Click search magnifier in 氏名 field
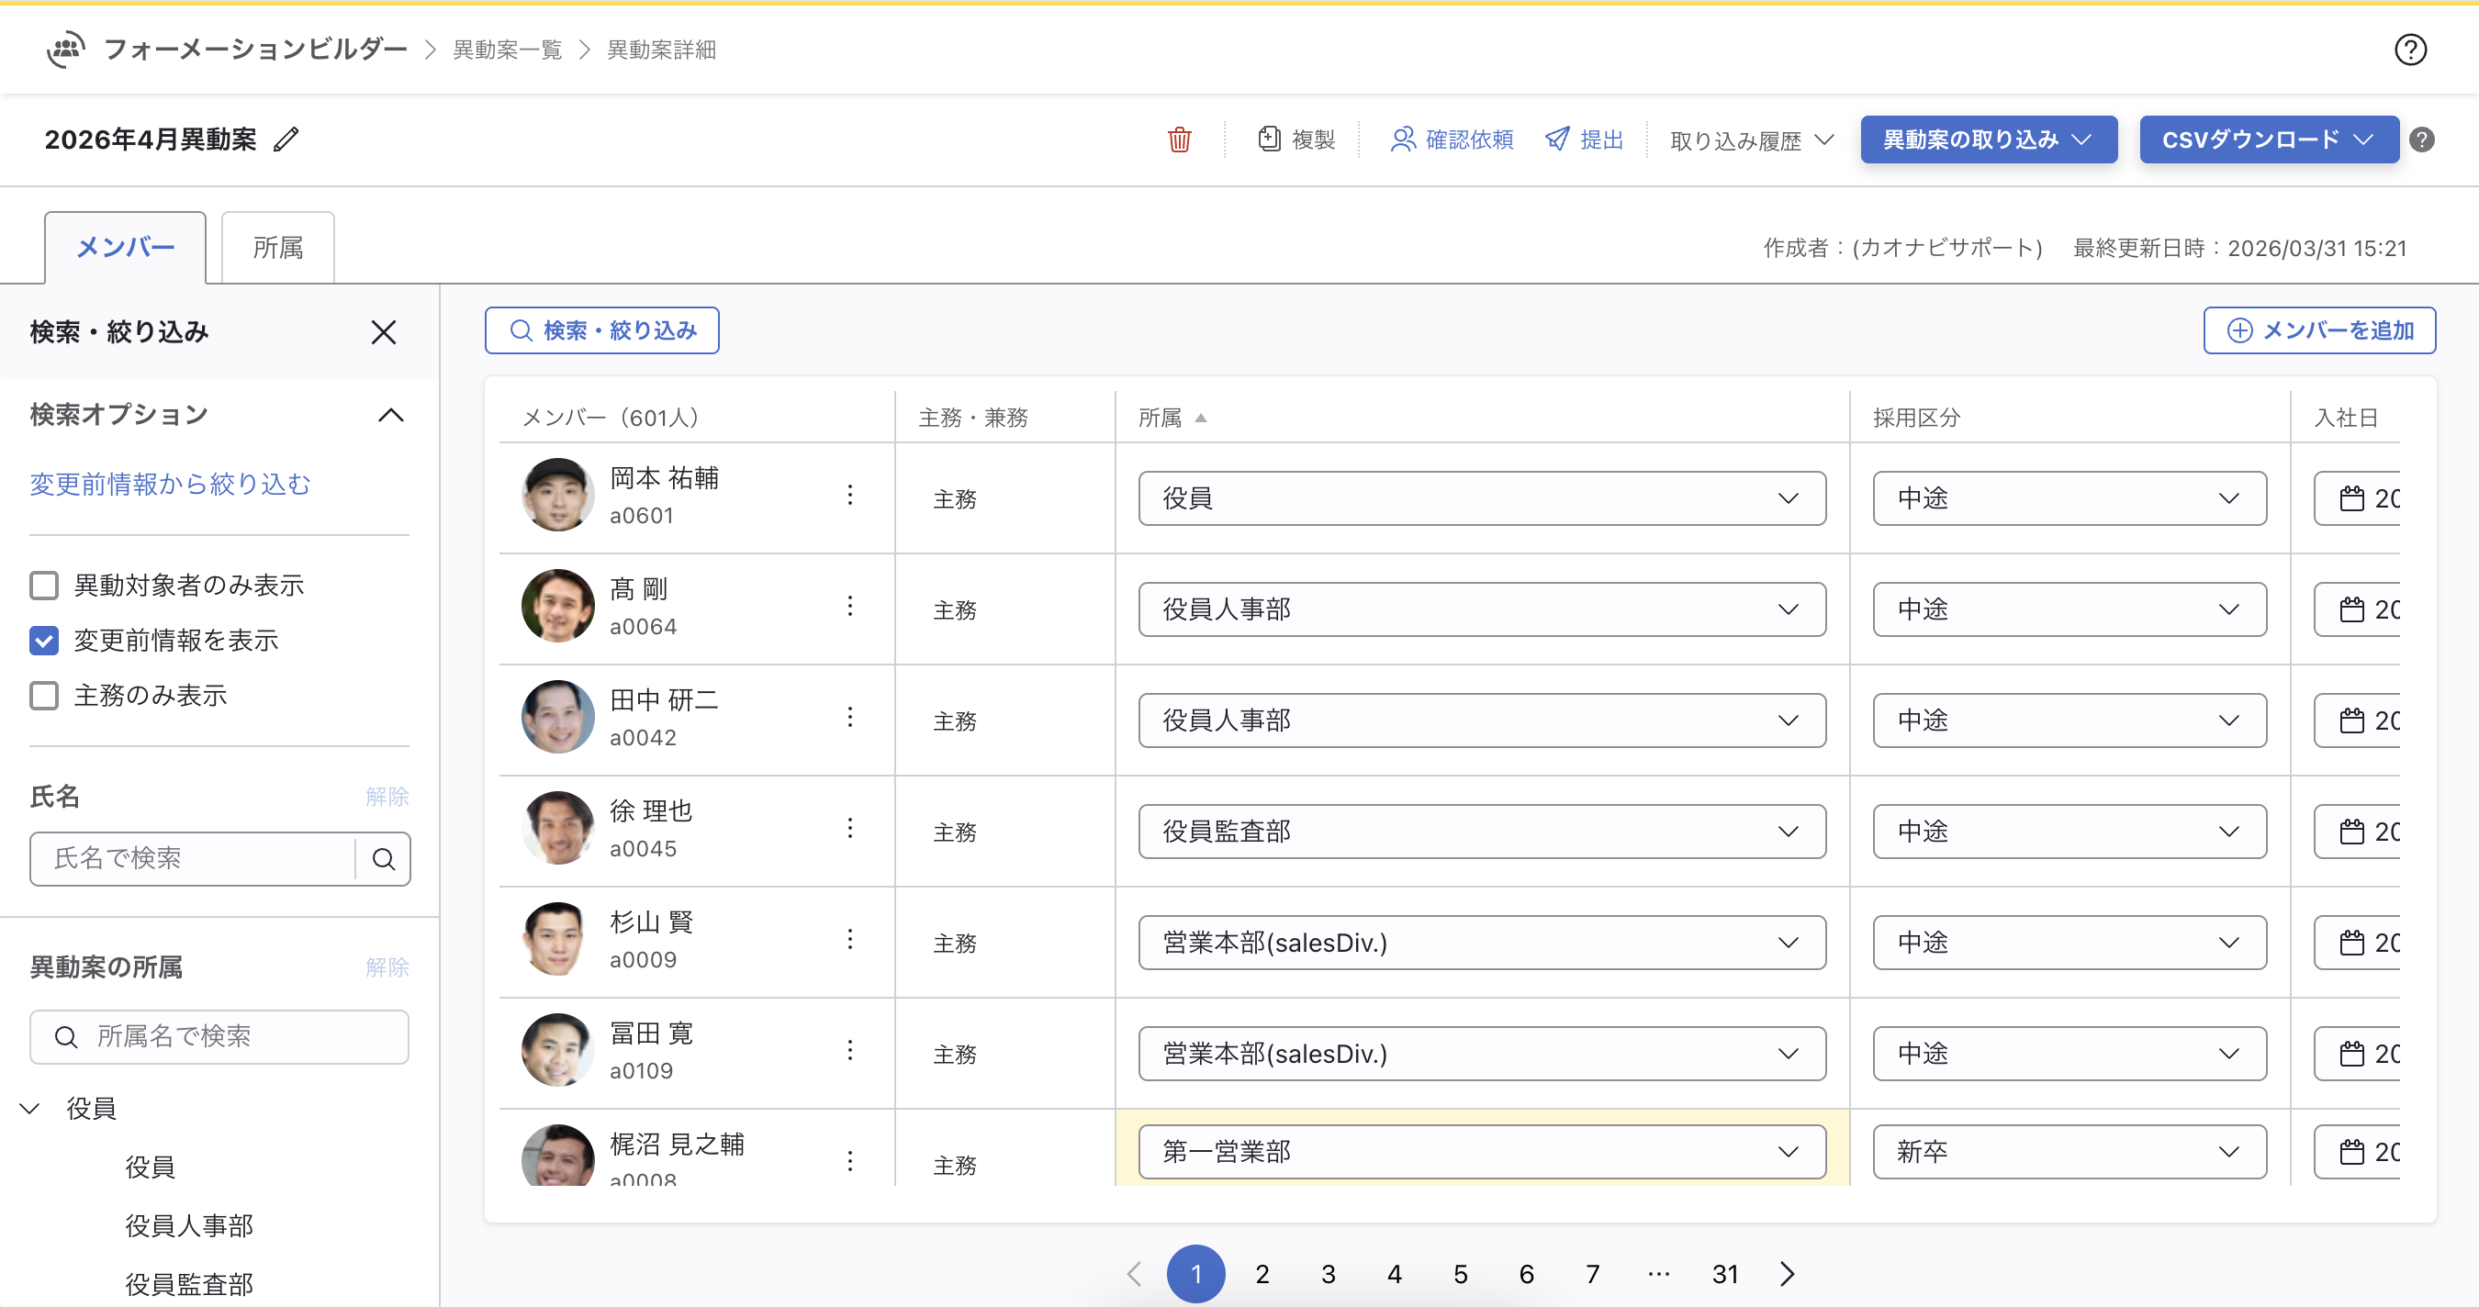Image resolution: width=2479 pixels, height=1307 pixels. point(383,859)
